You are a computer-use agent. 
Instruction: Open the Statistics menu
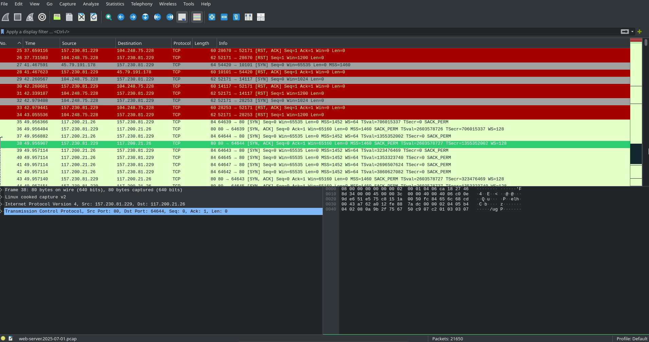click(114, 4)
